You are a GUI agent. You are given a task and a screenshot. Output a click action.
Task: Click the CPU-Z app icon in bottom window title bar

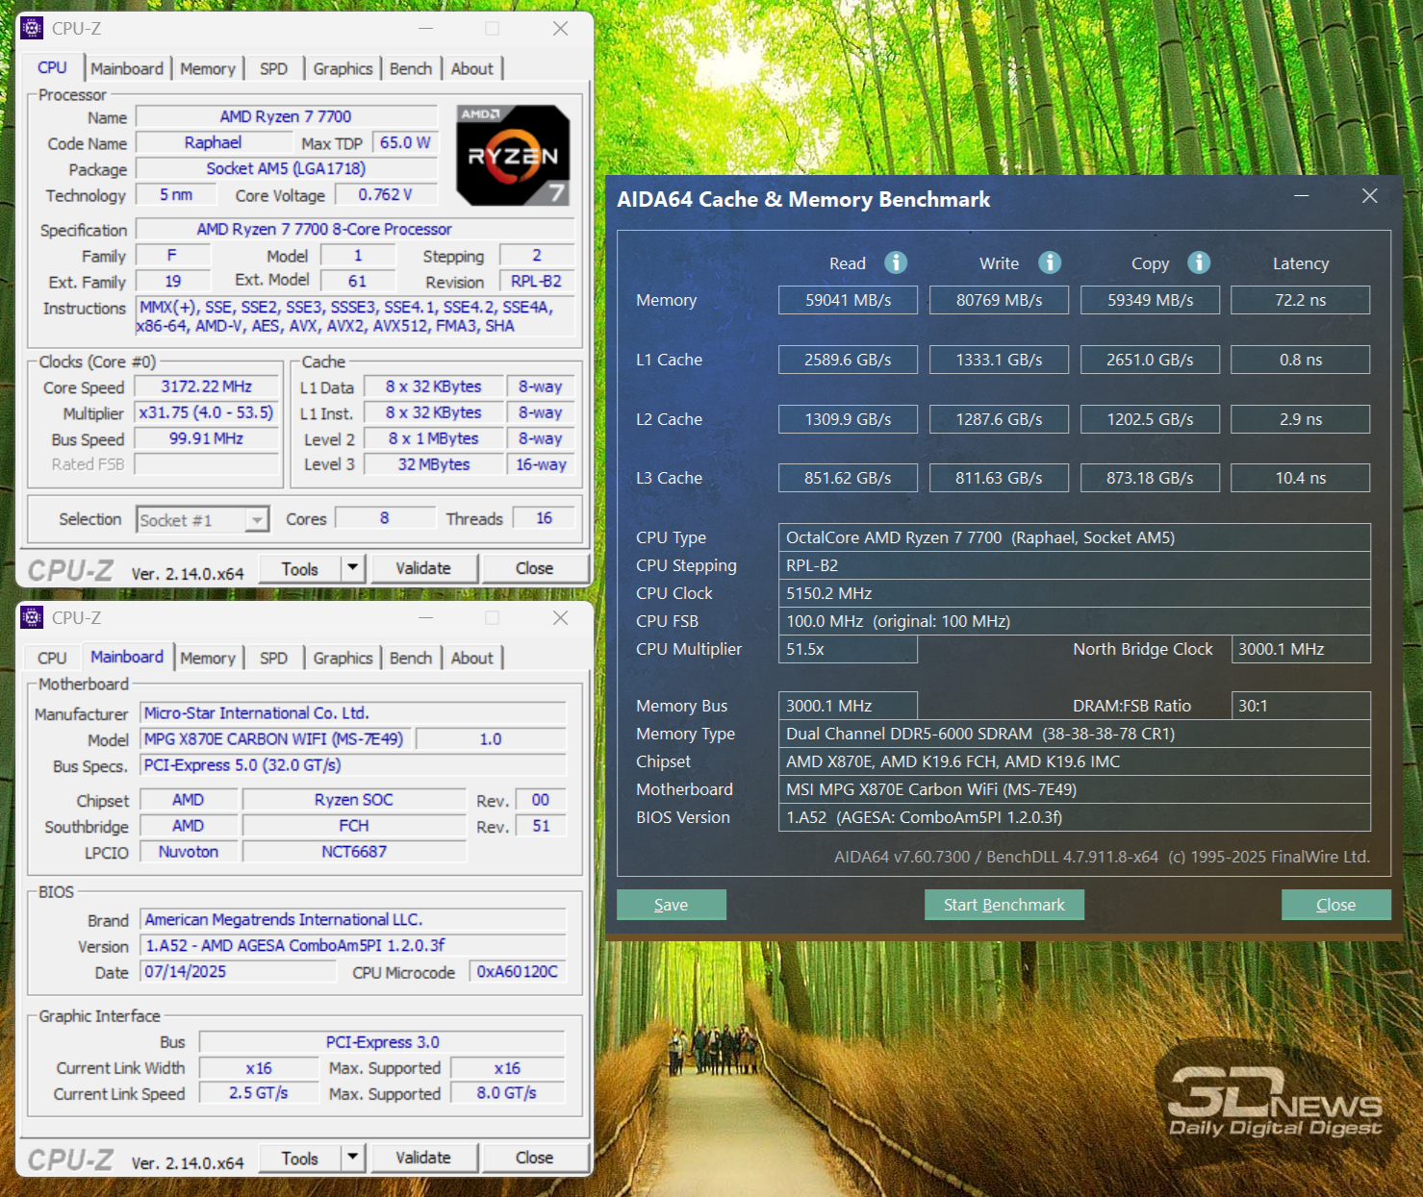pos(32,617)
